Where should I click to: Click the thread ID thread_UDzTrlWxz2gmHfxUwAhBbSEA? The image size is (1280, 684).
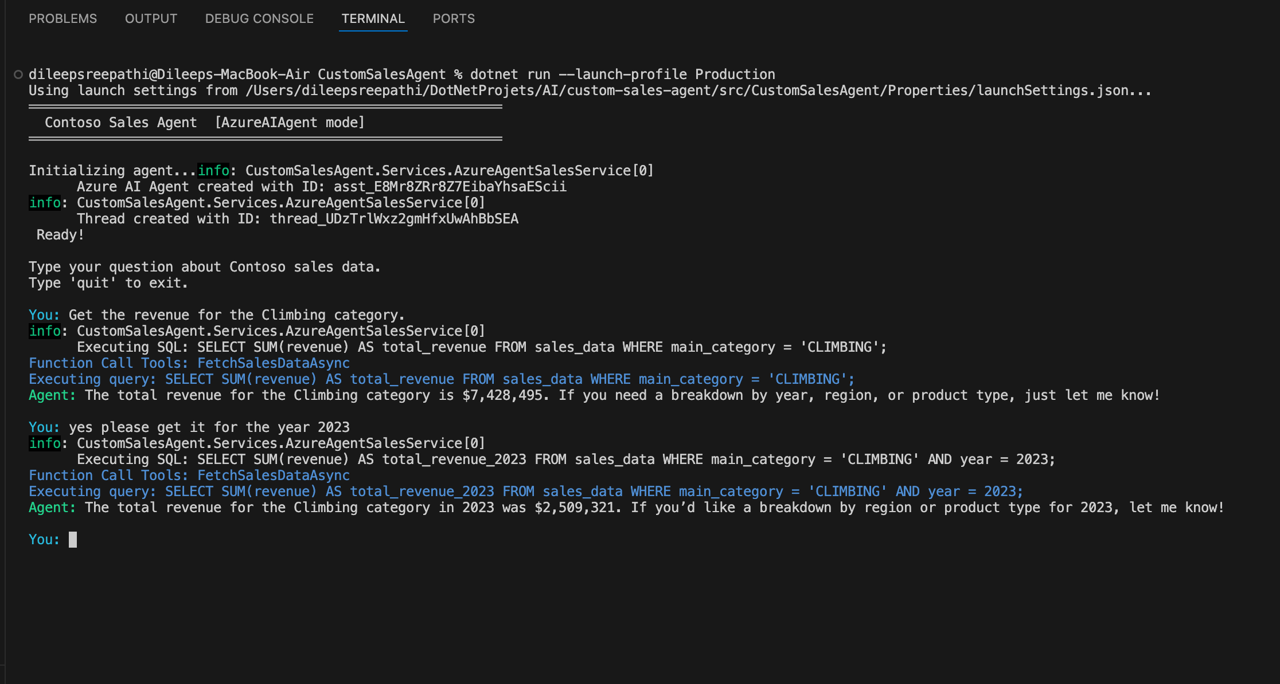tap(393, 219)
